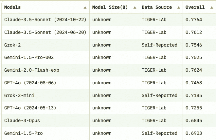
Task: Sort by Overall score arrow
Action: coord(211,7)
